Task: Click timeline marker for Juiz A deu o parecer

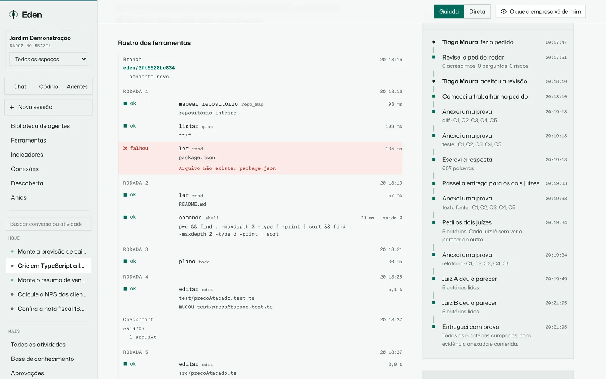Action: coord(434,279)
